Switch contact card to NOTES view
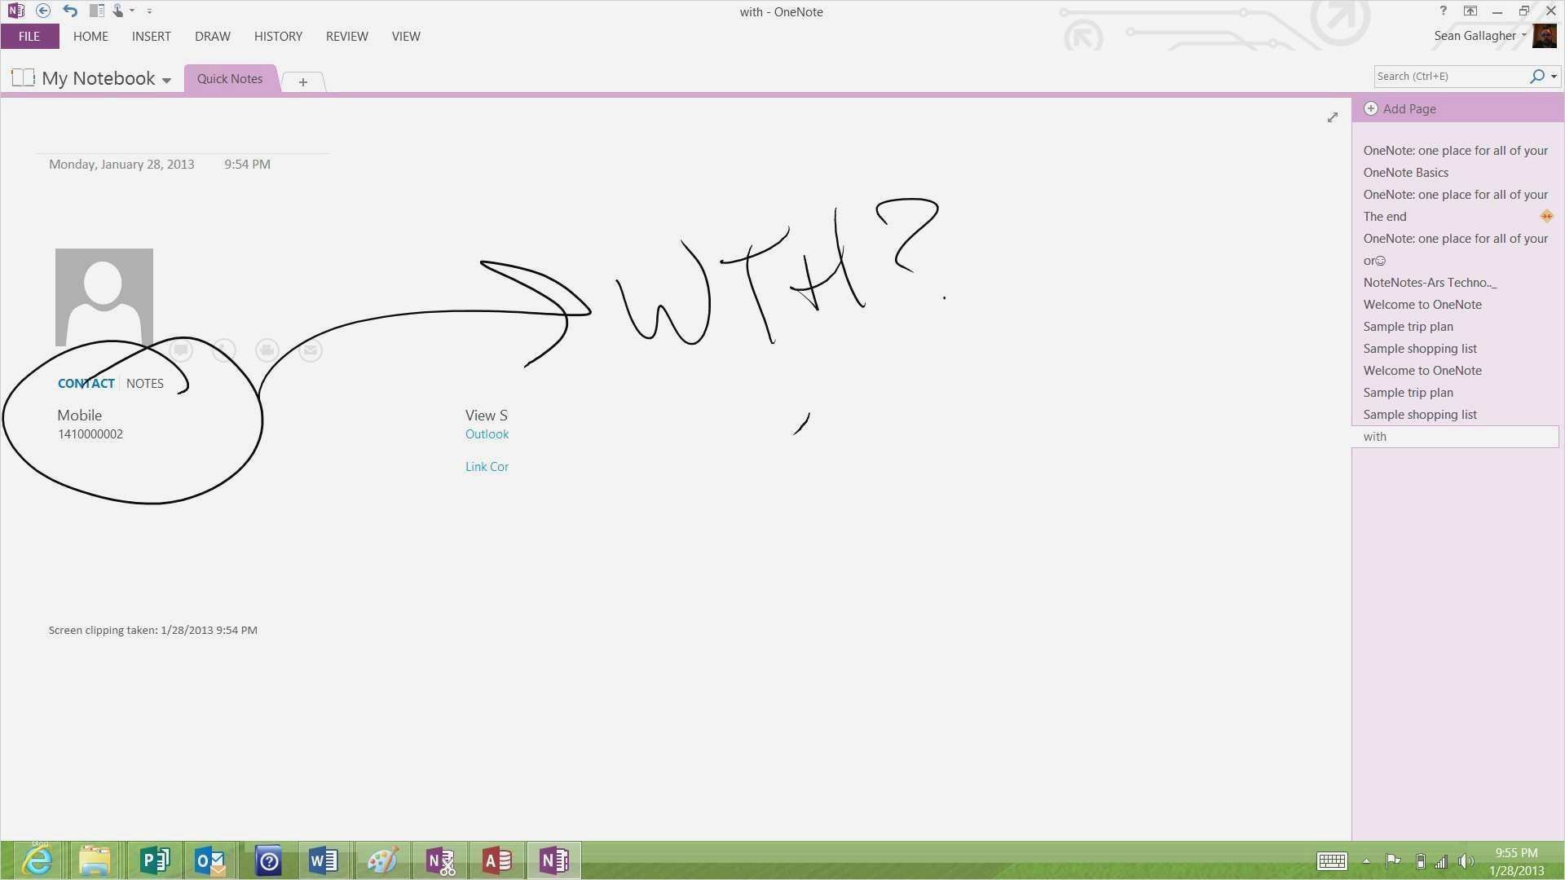This screenshot has height=880, width=1565. pos(144,383)
